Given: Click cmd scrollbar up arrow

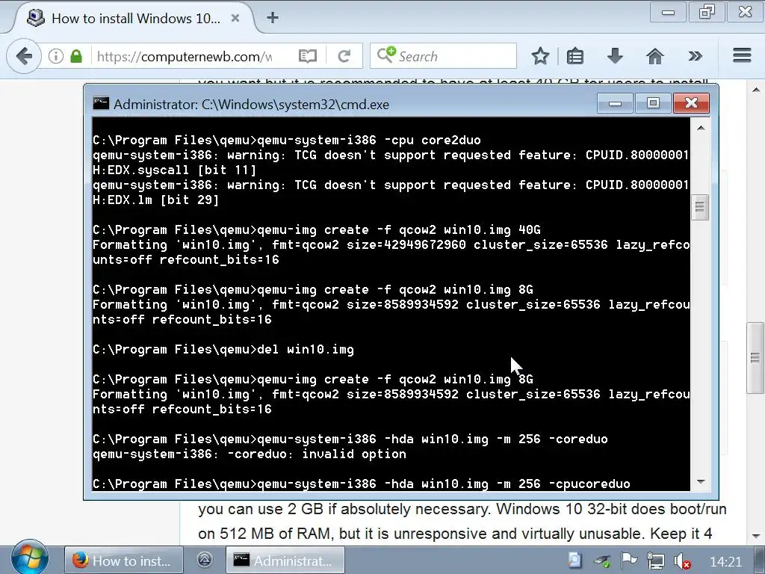Looking at the screenshot, I should tap(701, 128).
